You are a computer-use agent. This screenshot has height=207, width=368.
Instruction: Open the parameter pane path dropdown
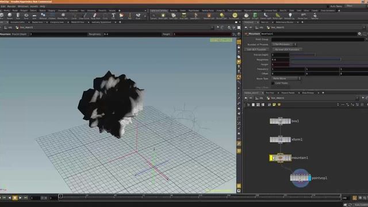coord(364,28)
